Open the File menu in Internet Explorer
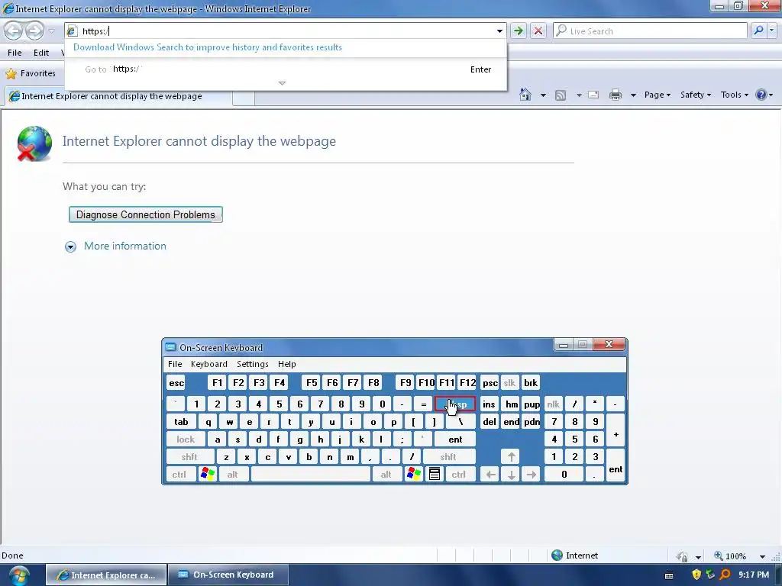Screen dimensions: 782x586 click(15, 53)
